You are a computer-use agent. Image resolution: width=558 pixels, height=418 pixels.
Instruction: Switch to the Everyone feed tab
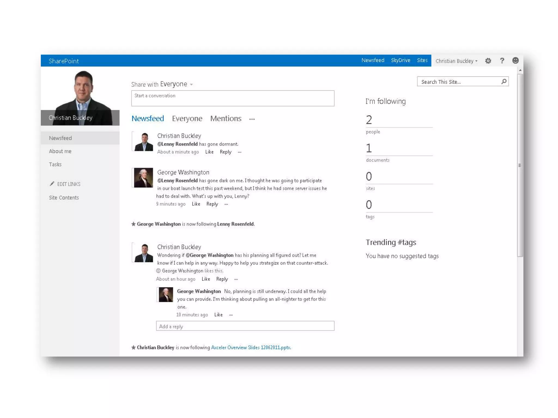(187, 119)
